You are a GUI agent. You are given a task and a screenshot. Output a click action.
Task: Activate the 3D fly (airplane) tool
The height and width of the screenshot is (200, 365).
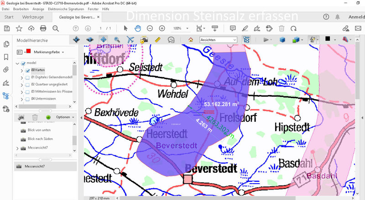click(x=130, y=40)
